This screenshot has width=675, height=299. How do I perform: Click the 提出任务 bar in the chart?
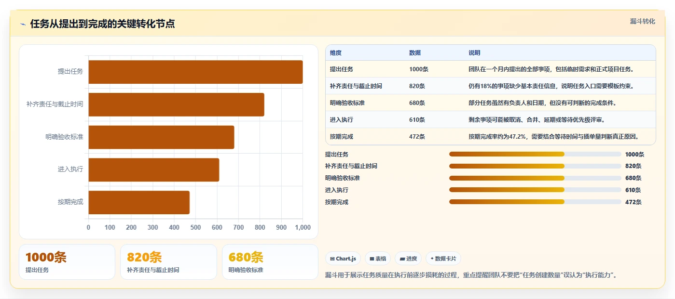[195, 72]
